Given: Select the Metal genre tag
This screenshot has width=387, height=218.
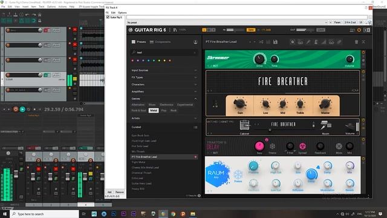Looking at the screenshot, I should pos(153,110).
